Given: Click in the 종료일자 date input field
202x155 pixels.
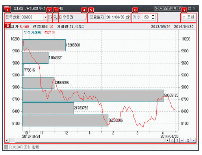Looking at the screenshot, I should [x=115, y=17].
